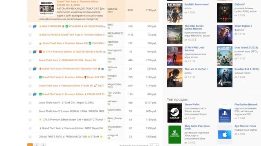Open seller profile MagicCodes
The image size is (261, 146).
(114, 84)
